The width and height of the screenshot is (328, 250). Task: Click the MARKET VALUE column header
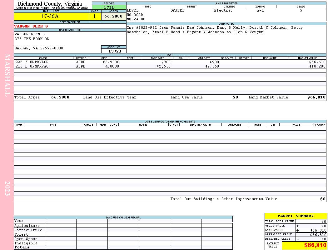pos(307,58)
